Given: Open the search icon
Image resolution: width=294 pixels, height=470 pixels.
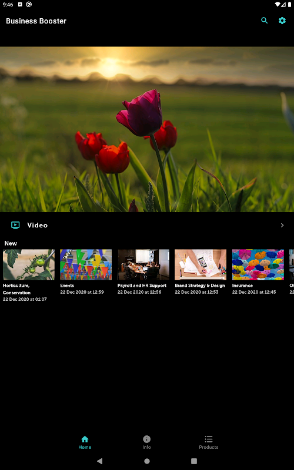Looking at the screenshot, I should 264,21.
